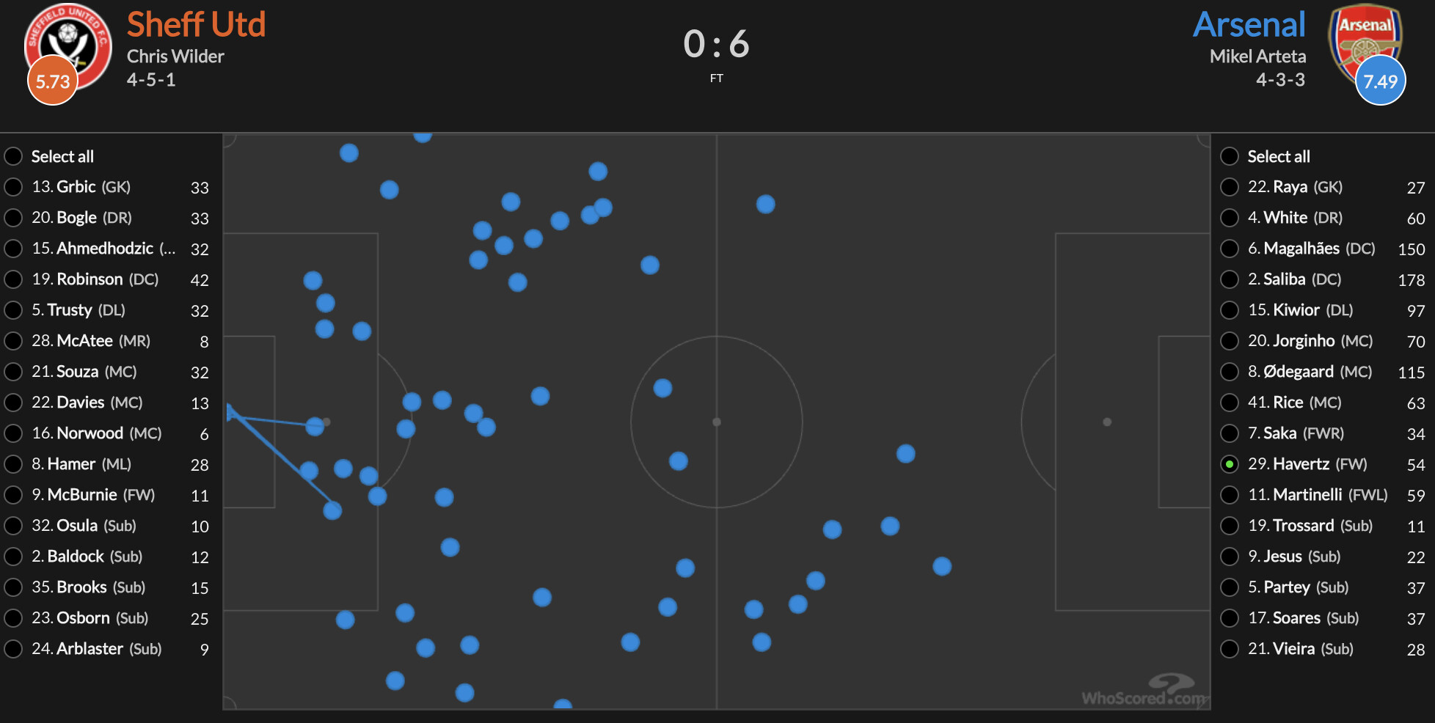
Task: Open the Arsenal team name link
Action: (1249, 24)
